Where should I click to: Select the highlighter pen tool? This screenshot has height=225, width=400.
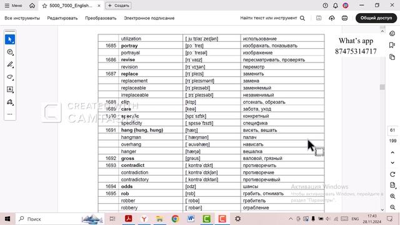tap(10, 64)
